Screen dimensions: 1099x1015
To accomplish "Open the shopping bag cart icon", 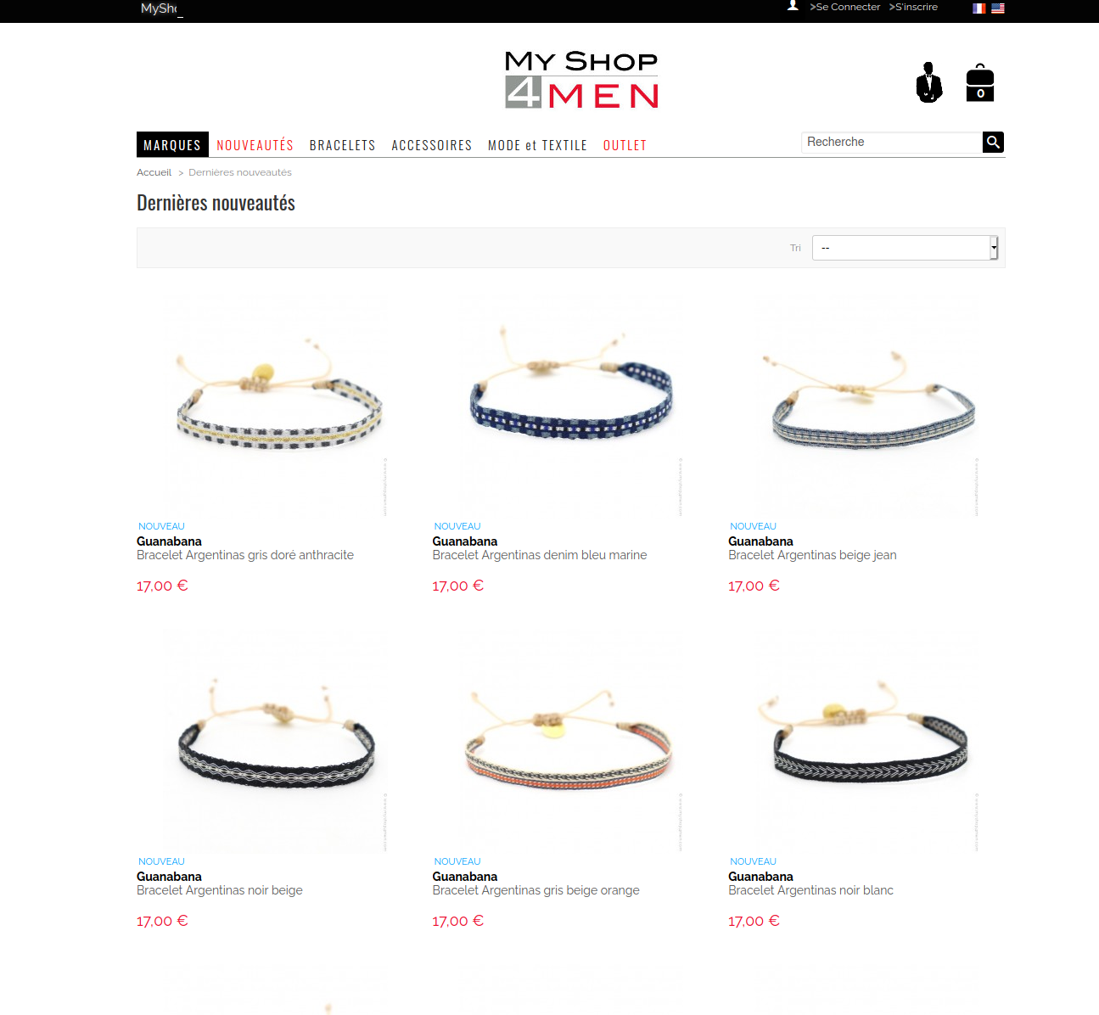I will pyautogui.click(x=980, y=82).
